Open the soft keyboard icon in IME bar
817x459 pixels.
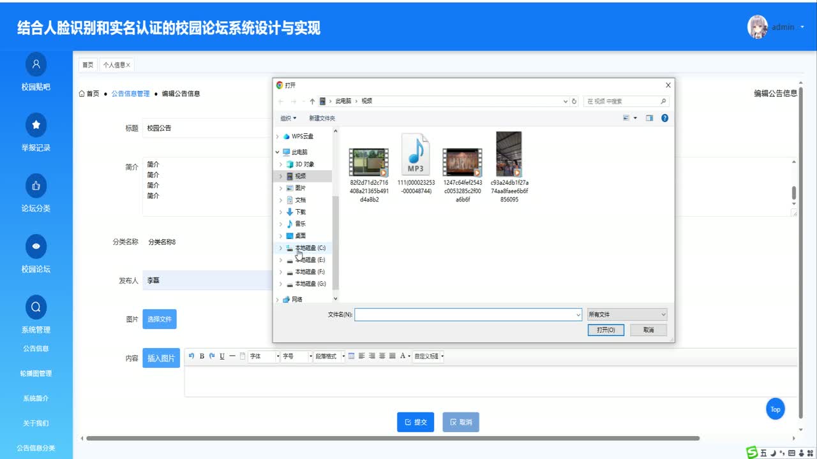(x=792, y=453)
